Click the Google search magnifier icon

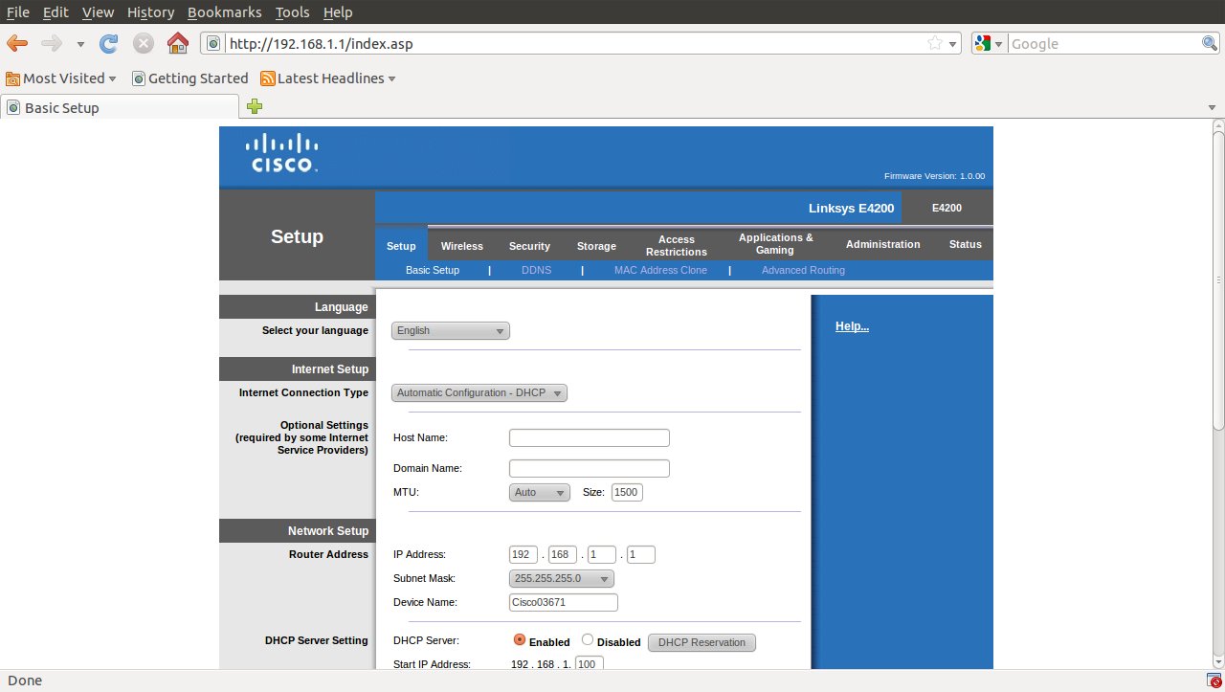tap(1210, 43)
